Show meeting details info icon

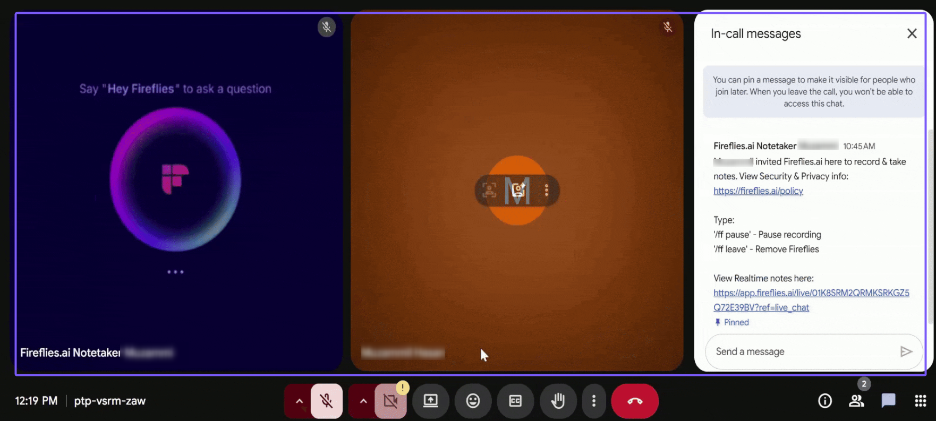(x=825, y=401)
